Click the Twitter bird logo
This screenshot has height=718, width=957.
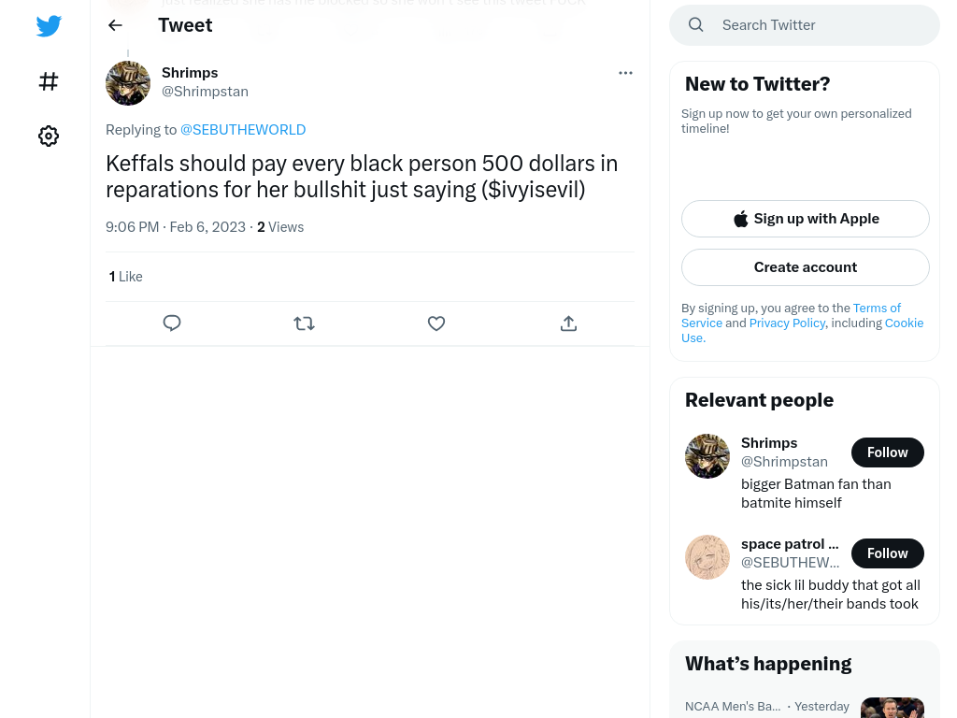tap(49, 25)
